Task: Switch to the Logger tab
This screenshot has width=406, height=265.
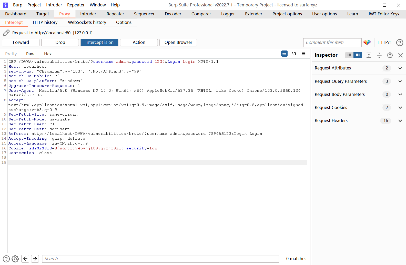Action: tap(228, 14)
